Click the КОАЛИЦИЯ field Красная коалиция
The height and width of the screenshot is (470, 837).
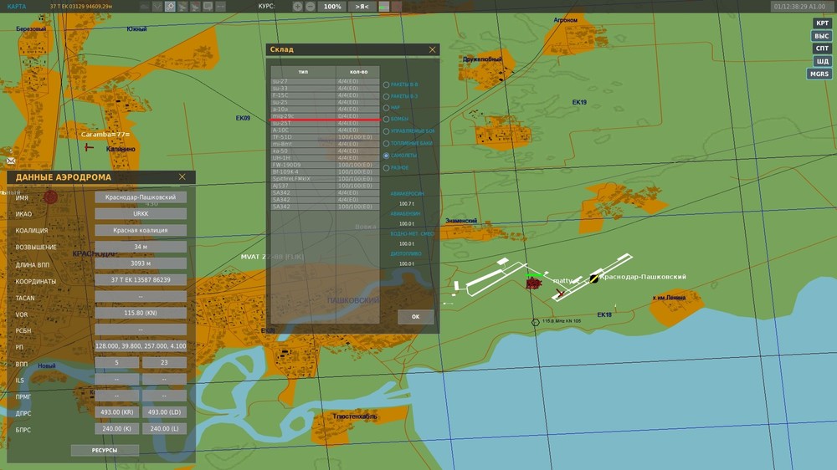141,230
